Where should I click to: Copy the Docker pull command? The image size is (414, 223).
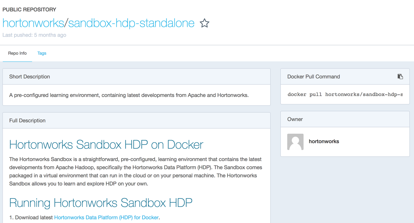click(400, 77)
